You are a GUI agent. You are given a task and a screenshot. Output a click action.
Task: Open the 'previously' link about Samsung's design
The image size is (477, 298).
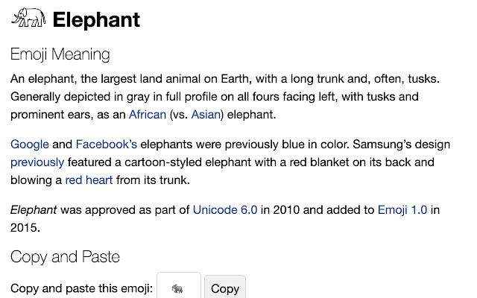tap(37, 162)
